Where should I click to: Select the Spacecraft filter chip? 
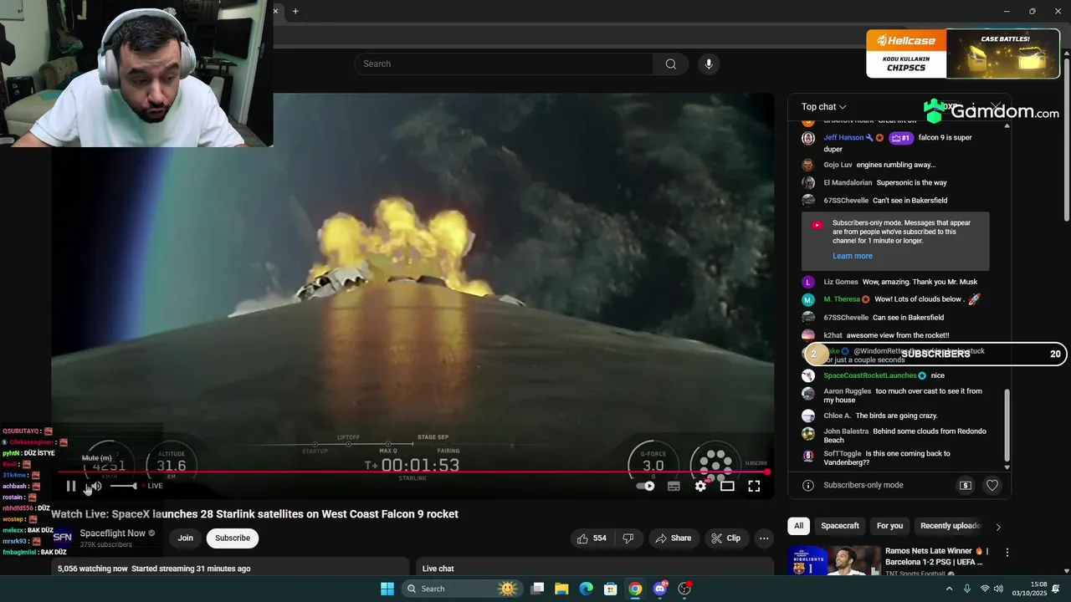coord(840,526)
